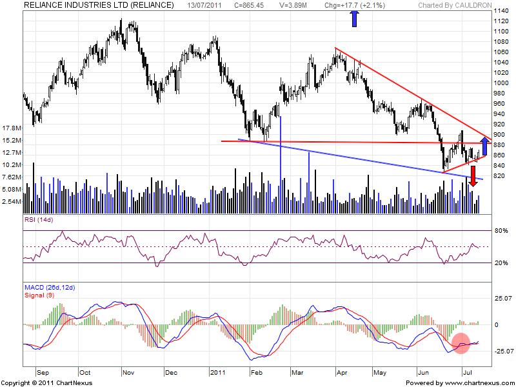516x387 pixels.
Task: Click the pink highlighted circle on the MACD panel
Action: (x=461, y=343)
